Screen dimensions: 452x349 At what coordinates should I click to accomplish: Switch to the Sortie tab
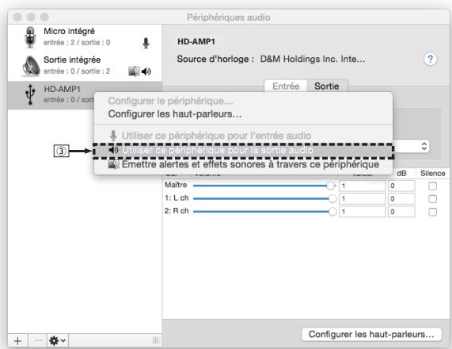point(327,86)
